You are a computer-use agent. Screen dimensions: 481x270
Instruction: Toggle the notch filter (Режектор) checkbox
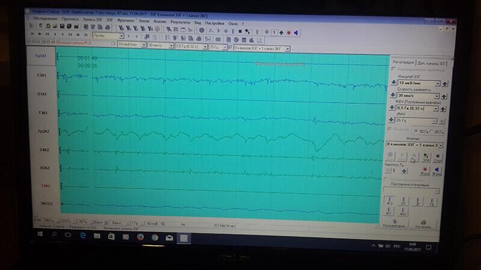(390, 129)
